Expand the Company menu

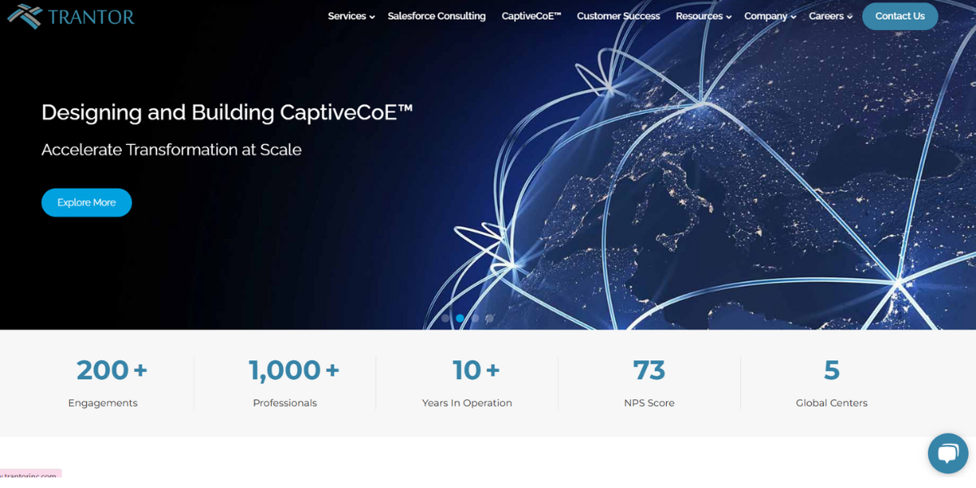769,16
